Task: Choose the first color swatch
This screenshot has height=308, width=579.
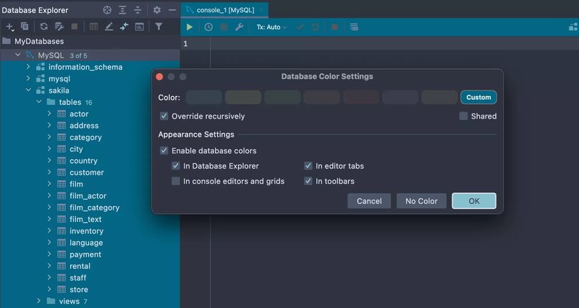Action: coord(203,98)
